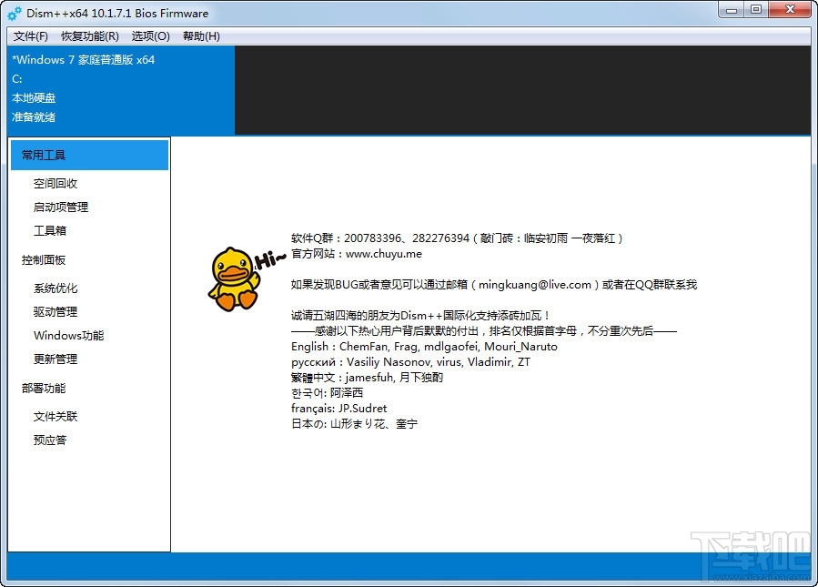Open 文件关联 file association settings
Screen dimensions: 818x587
56,416
